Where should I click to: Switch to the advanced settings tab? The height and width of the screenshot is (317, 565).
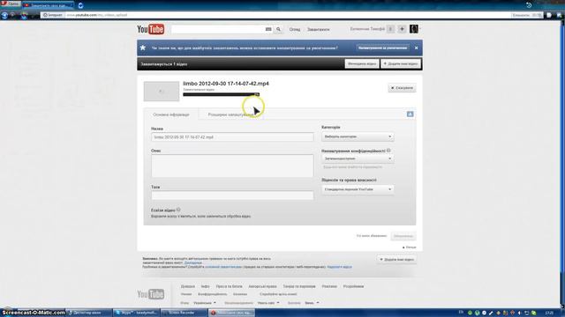click(231, 114)
